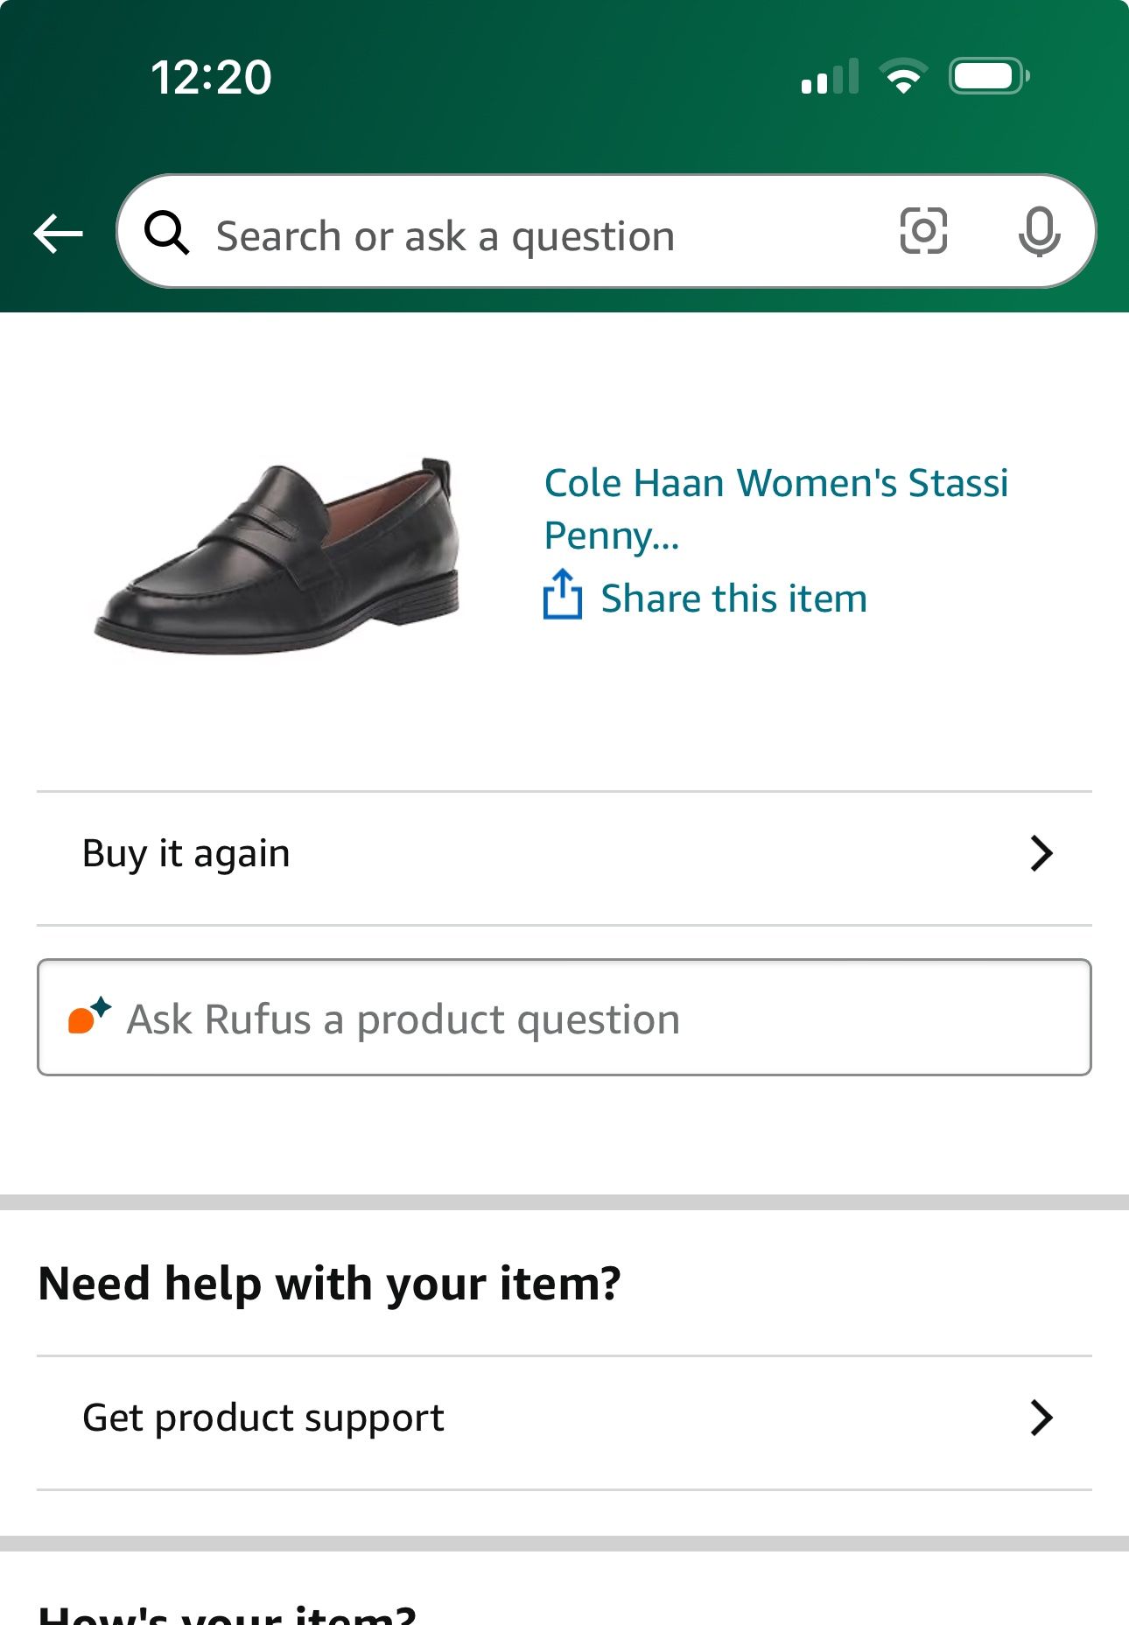Image resolution: width=1129 pixels, height=1625 pixels.
Task: Tap the back arrow in header
Action: point(58,235)
